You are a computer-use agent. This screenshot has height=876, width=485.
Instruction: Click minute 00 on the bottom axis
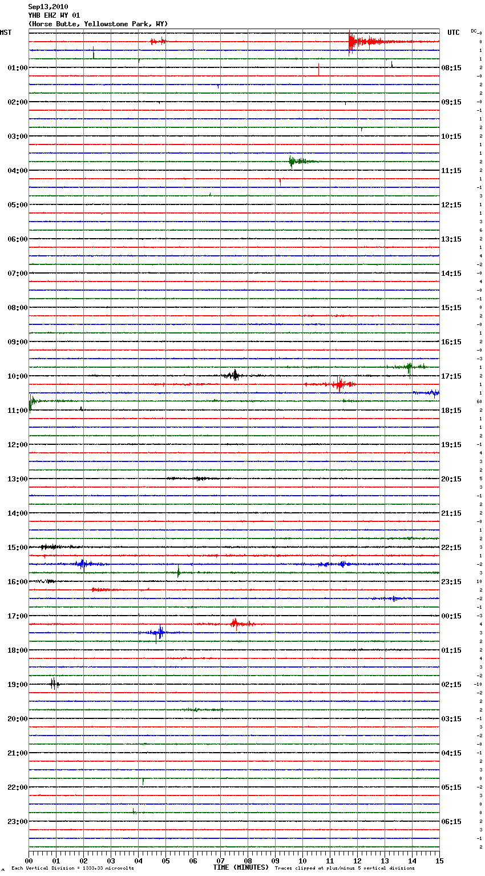(29, 861)
